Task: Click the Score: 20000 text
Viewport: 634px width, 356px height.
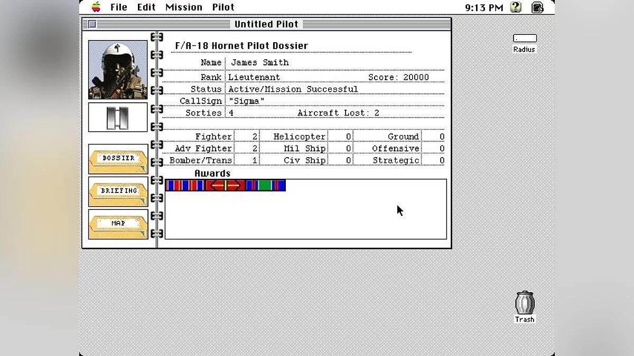Action: (399, 77)
